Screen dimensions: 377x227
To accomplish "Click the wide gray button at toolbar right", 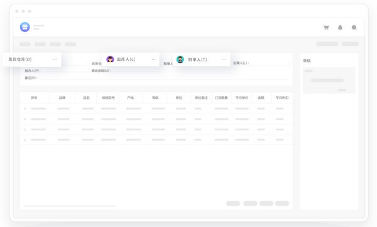I will (327, 44).
